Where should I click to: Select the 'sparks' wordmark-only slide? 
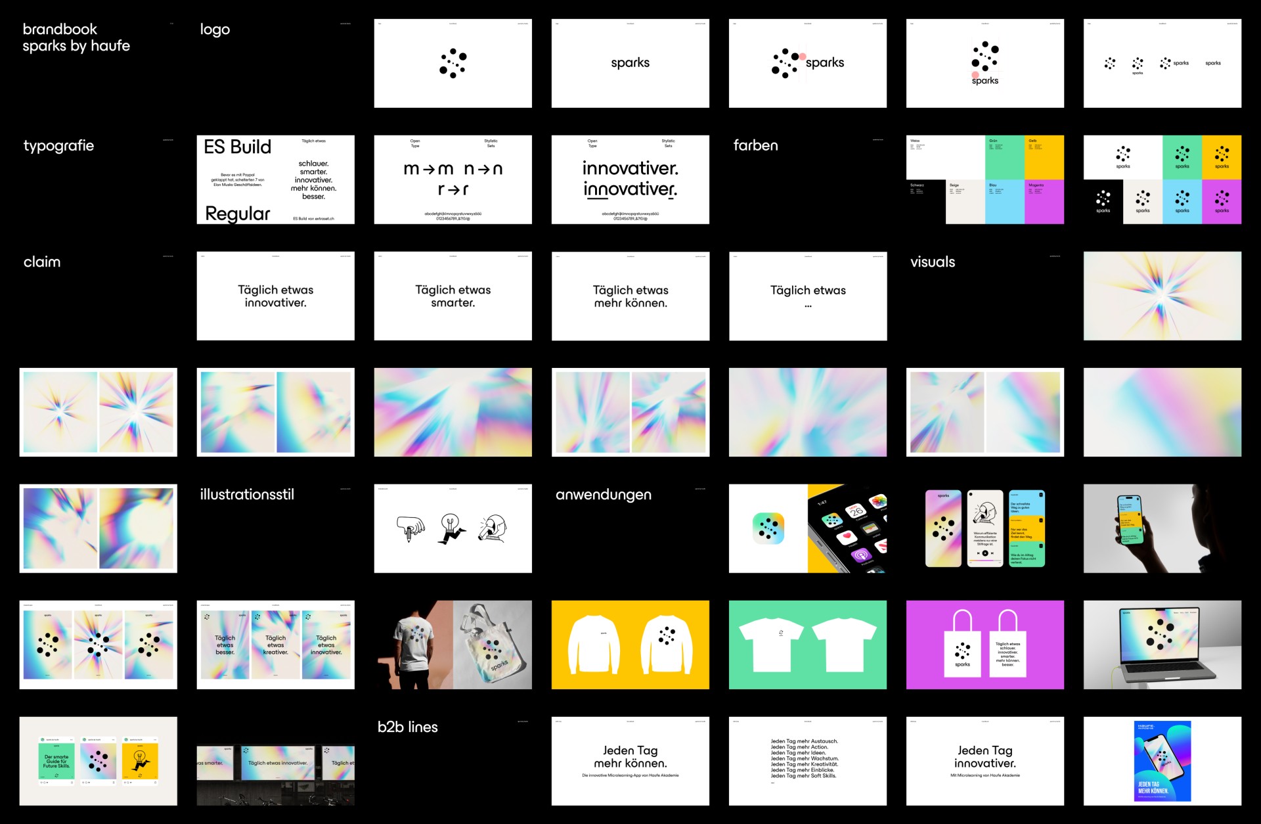pos(630,63)
